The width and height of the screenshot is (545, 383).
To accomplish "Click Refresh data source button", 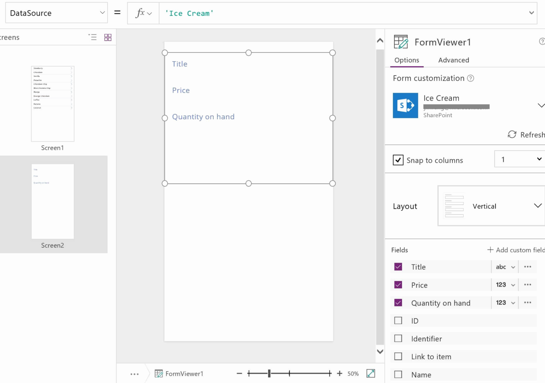I will [x=526, y=135].
